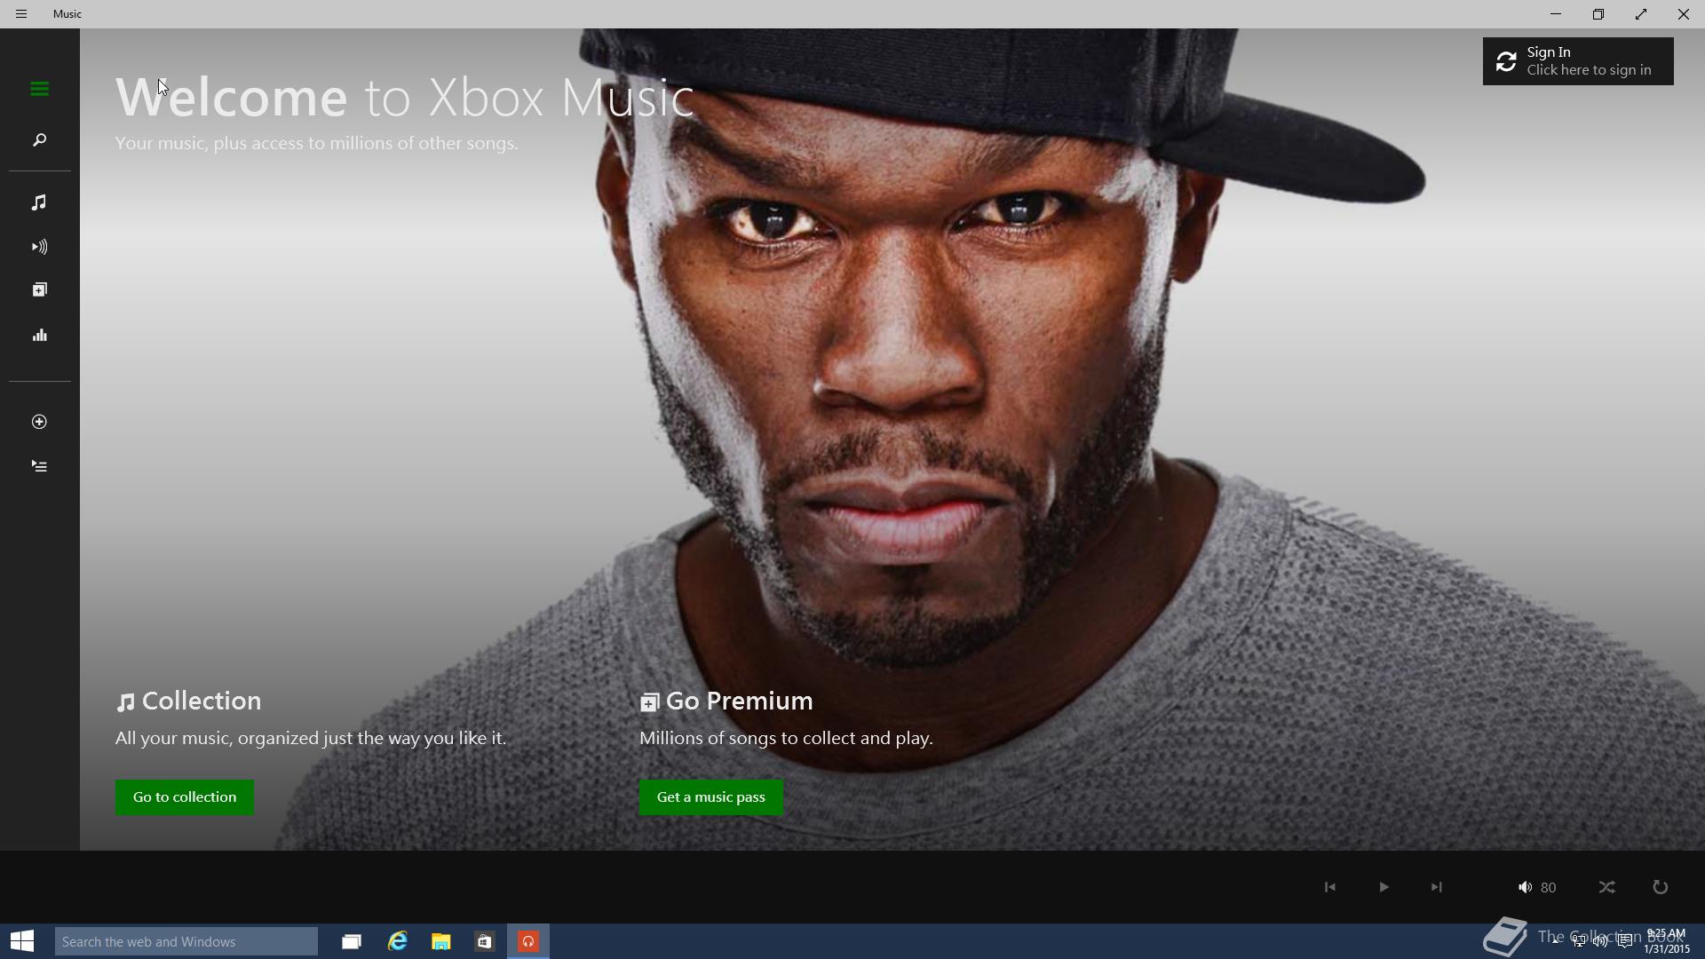Open the Radio speaker icon in sidebar
The height and width of the screenshot is (959, 1705).
click(39, 247)
